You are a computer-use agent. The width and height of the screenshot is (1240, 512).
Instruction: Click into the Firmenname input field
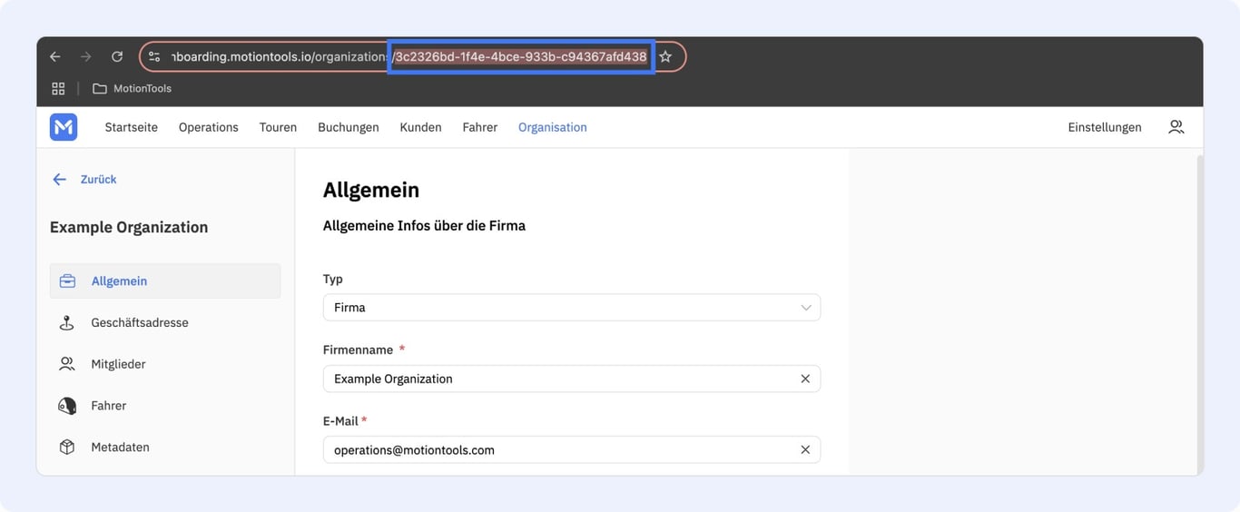[572, 379]
